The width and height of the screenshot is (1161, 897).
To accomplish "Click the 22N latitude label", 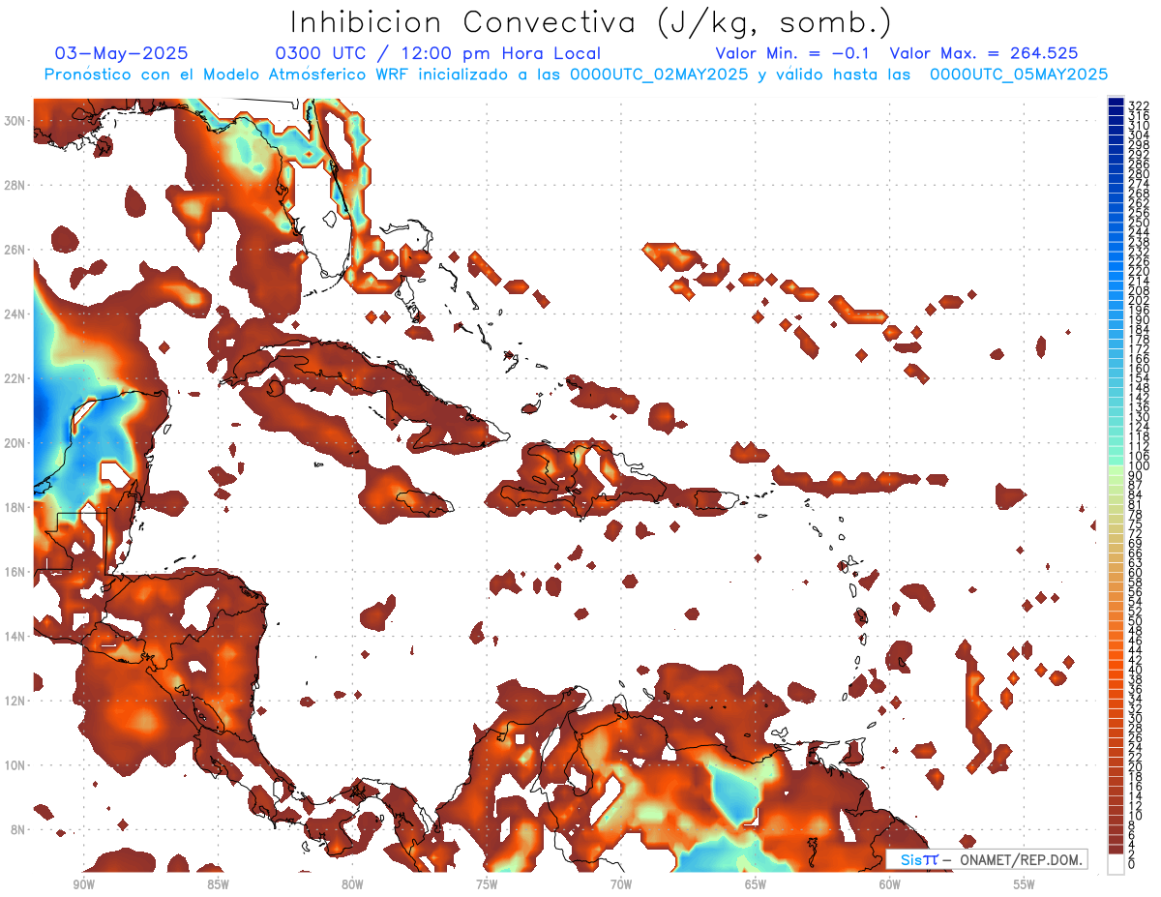I will click(x=16, y=378).
